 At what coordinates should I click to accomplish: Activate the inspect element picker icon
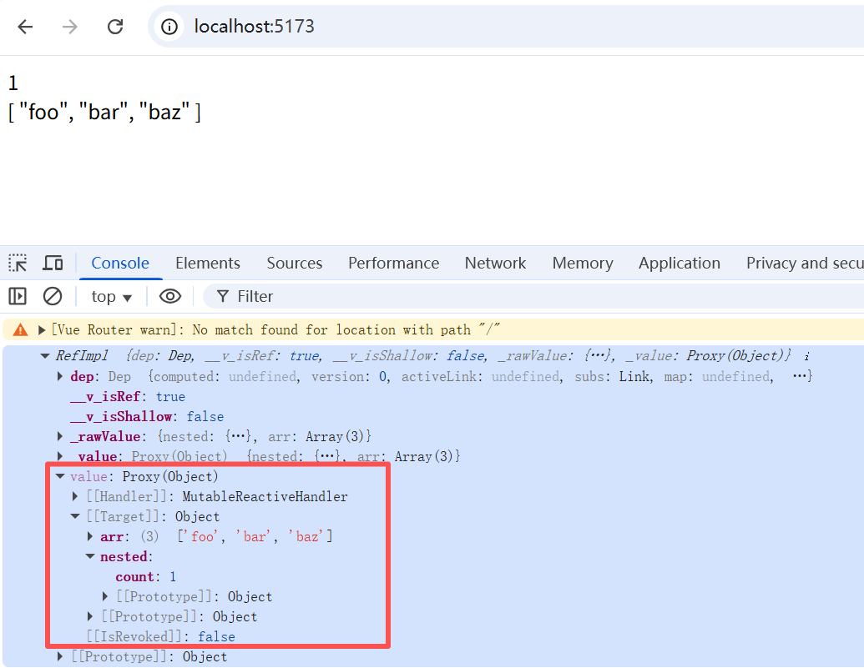click(18, 264)
